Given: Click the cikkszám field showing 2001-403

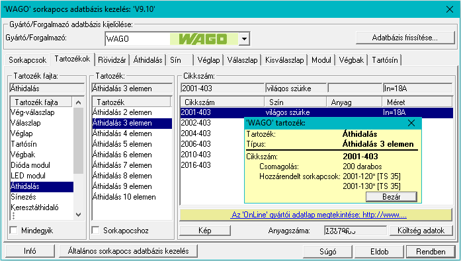Looking at the screenshot, I should tap(222, 88).
